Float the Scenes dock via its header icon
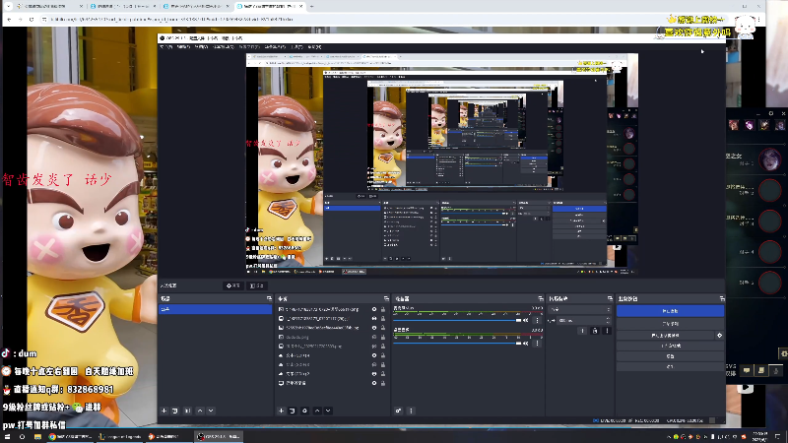 click(269, 299)
